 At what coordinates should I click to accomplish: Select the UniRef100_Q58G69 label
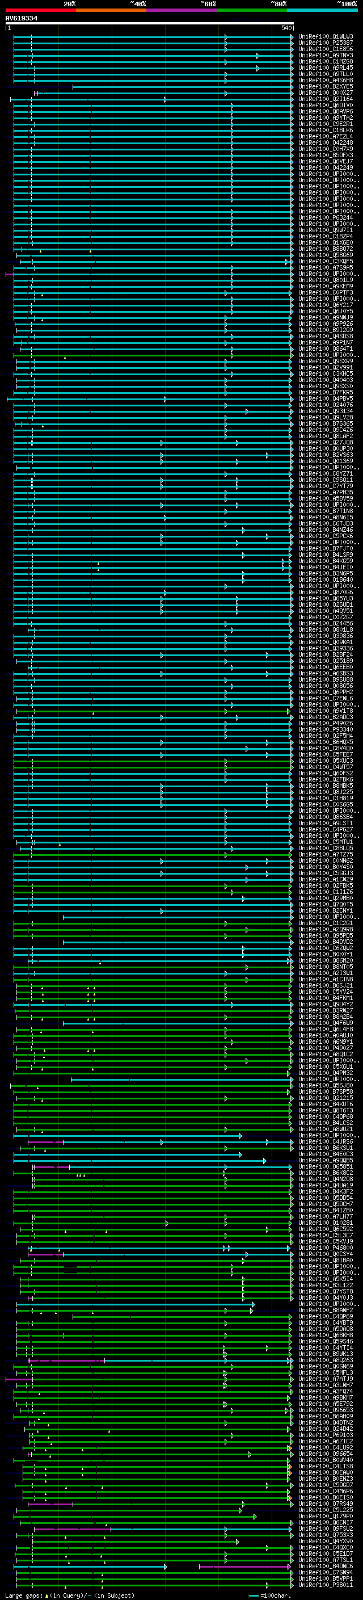coord(326,255)
